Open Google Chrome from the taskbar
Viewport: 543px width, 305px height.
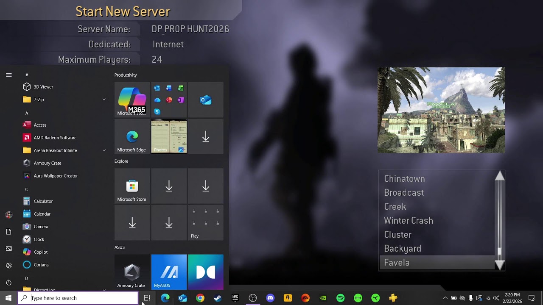coord(200,298)
